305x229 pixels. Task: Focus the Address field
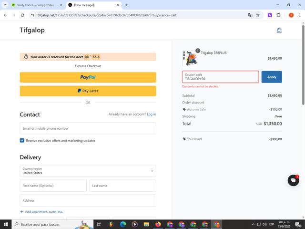click(88, 200)
